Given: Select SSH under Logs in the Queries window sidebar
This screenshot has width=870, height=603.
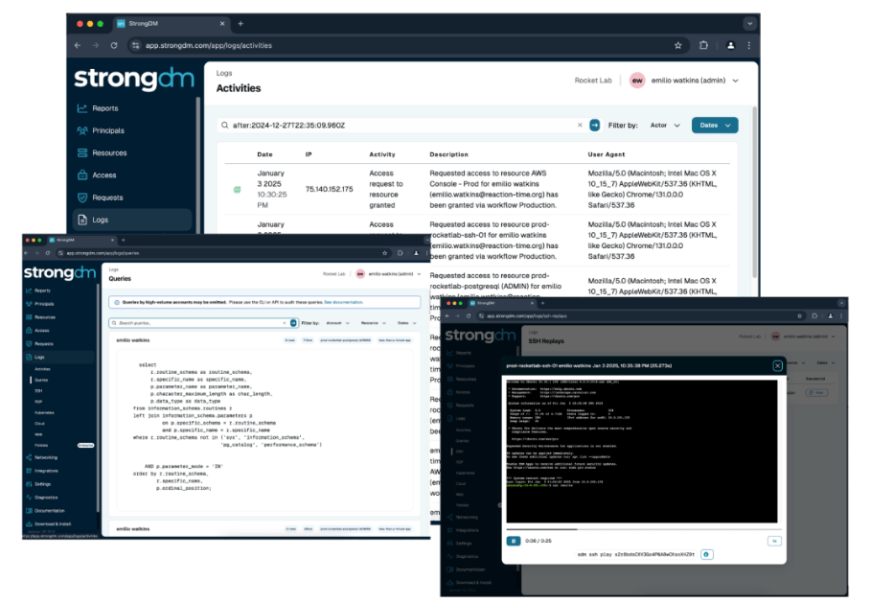Looking at the screenshot, I should click(x=39, y=391).
